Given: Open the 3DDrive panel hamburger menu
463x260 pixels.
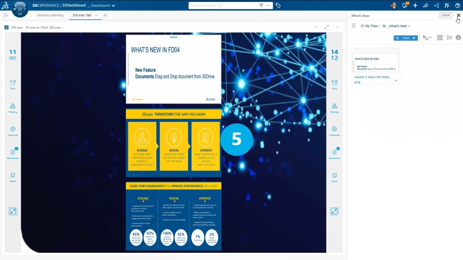Looking at the screenshot, I should click(354, 26).
